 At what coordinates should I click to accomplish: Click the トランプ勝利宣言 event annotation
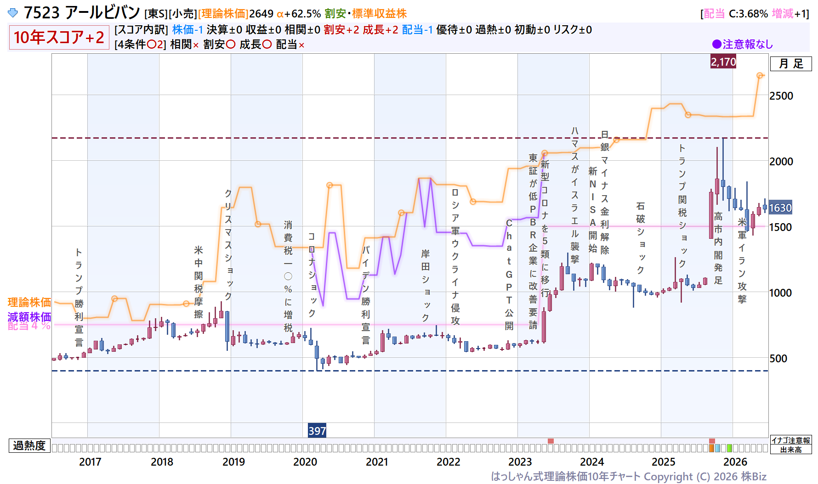point(79,298)
